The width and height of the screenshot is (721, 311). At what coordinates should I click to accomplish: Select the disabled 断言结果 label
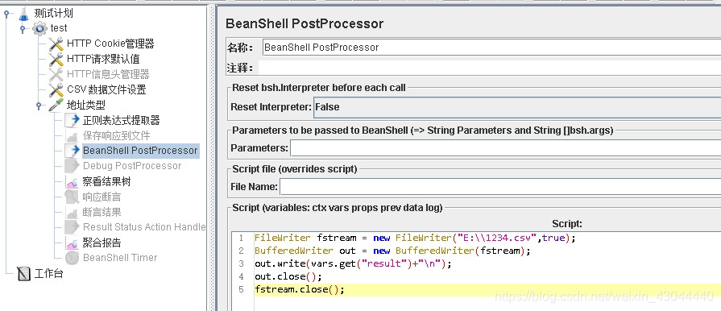pyautogui.click(x=102, y=212)
